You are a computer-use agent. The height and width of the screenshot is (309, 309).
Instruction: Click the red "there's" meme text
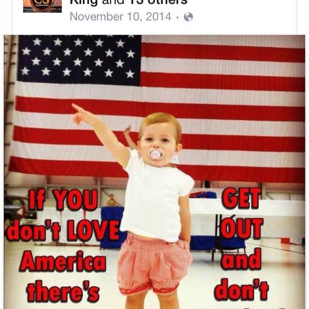click(x=63, y=291)
